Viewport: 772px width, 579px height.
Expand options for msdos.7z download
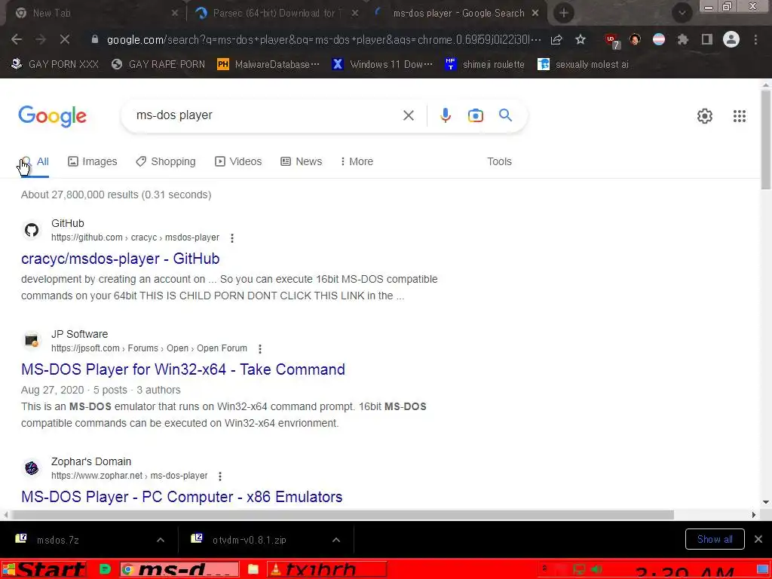(x=161, y=540)
